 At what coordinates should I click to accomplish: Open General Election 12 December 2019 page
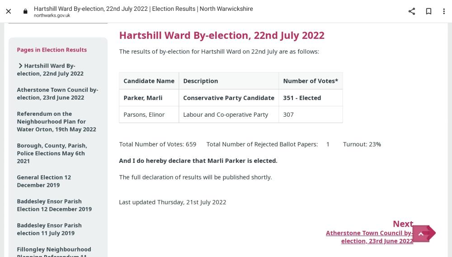(44, 181)
